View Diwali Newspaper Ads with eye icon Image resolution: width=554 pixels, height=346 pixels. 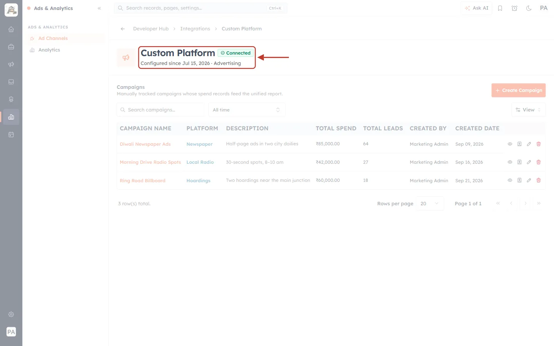(x=510, y=144)
